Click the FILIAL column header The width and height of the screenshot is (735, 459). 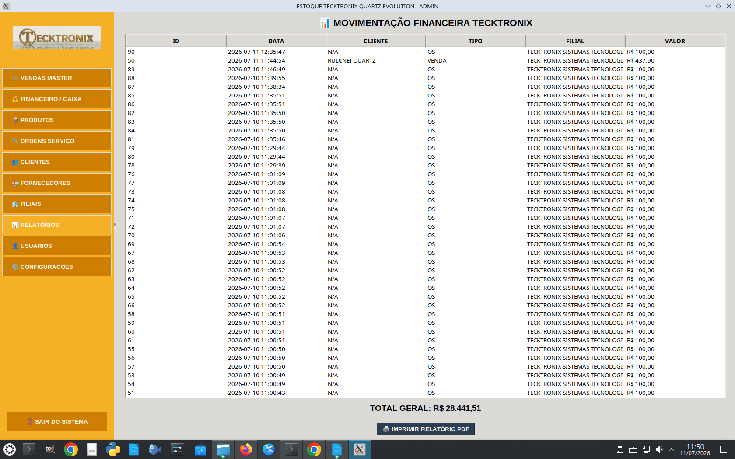click(x=575, y=41)
